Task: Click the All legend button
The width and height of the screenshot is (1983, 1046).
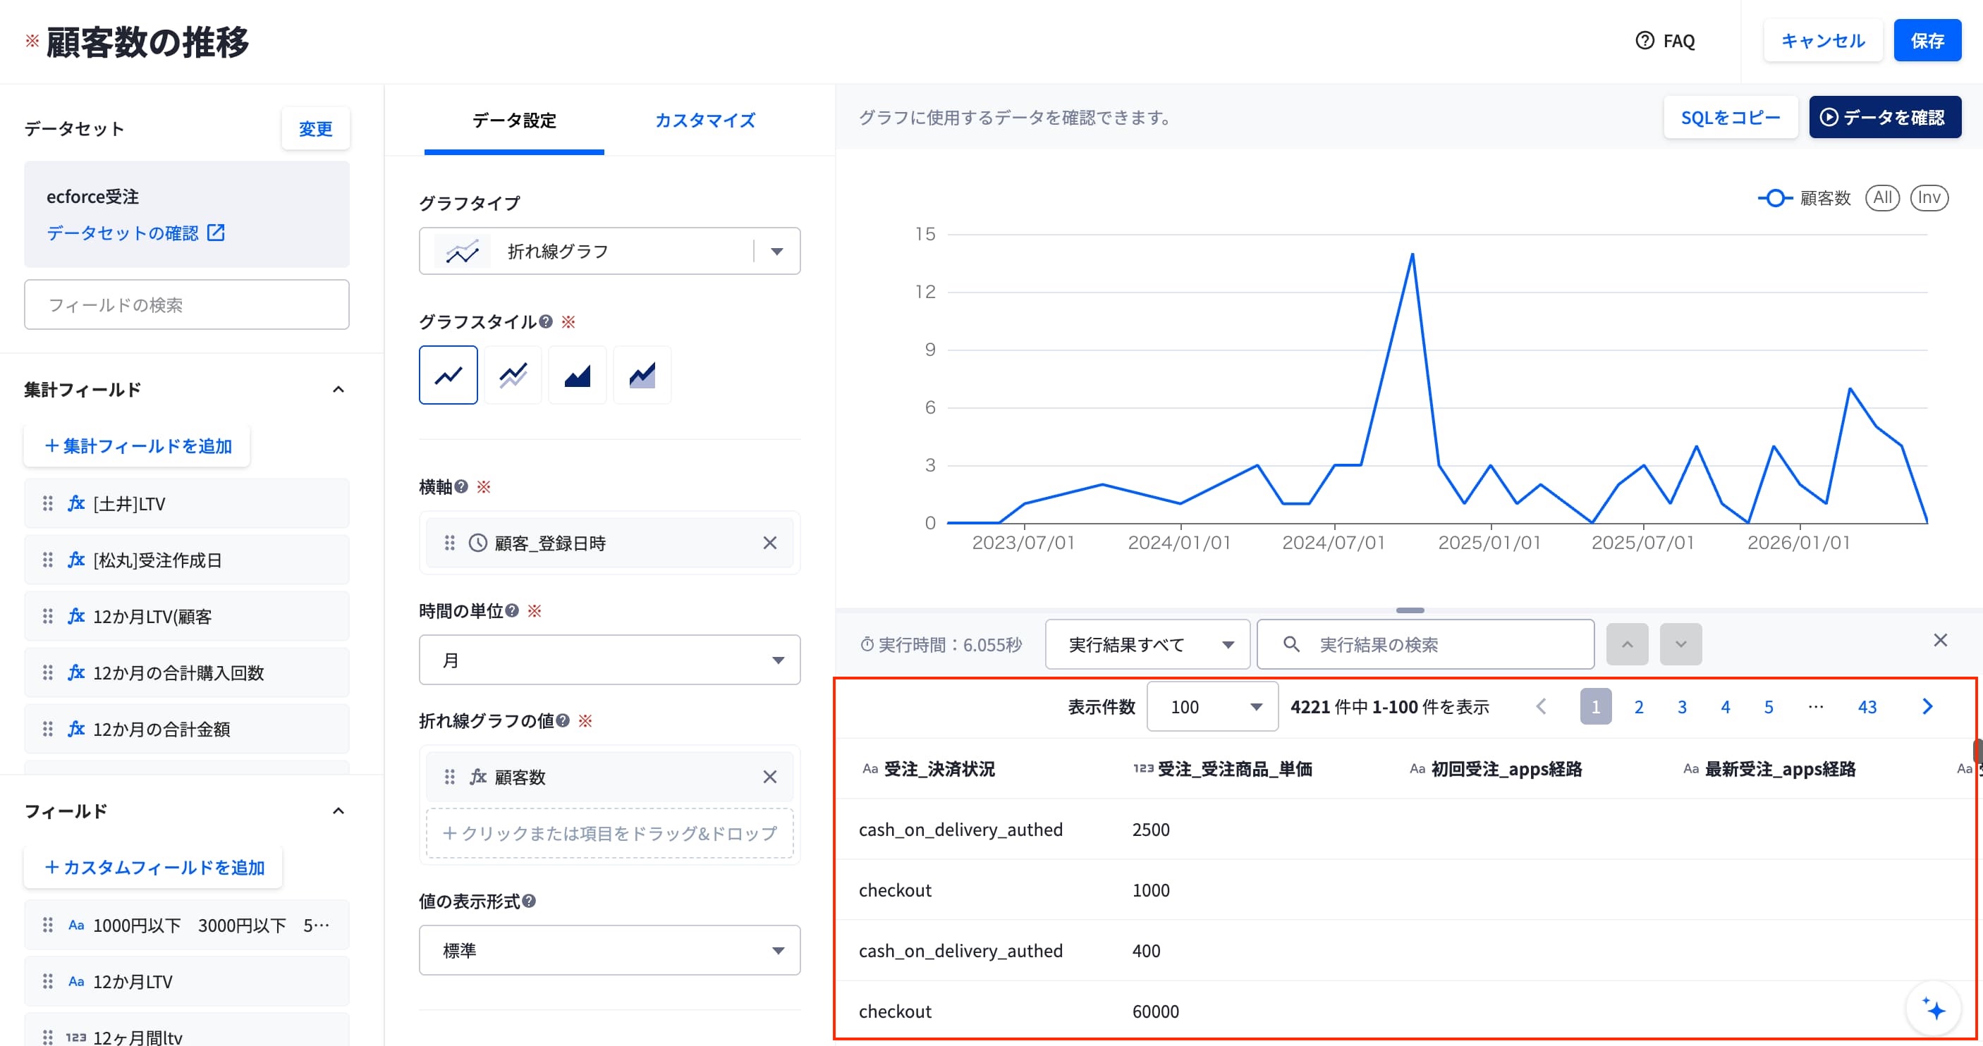Action: pyautogui.click(x=1882, y=198)
